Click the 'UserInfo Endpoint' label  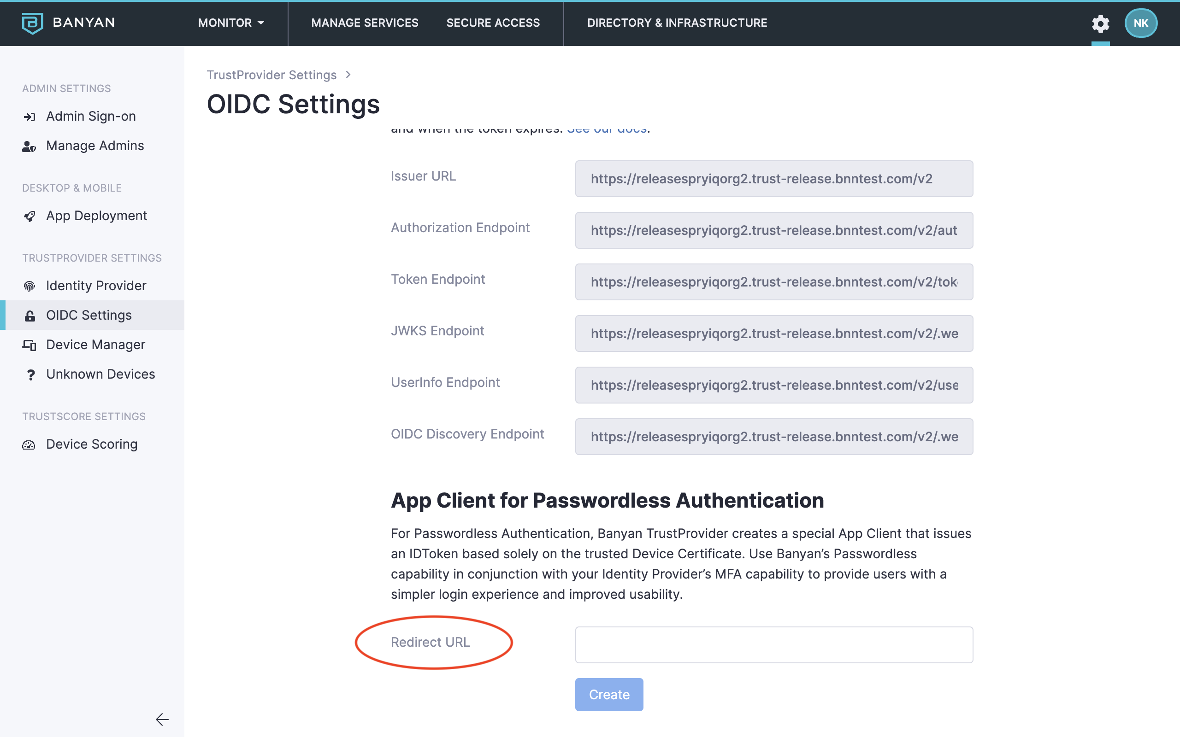(445, 383)
